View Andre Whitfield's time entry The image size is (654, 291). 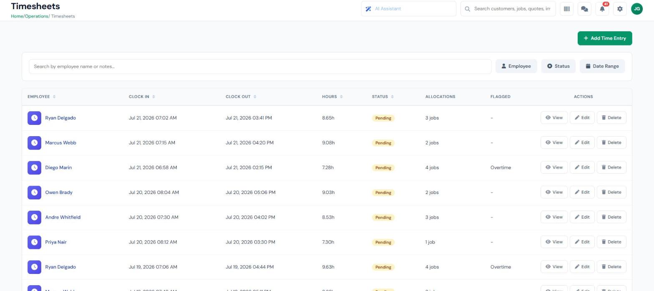coord(554,217)
